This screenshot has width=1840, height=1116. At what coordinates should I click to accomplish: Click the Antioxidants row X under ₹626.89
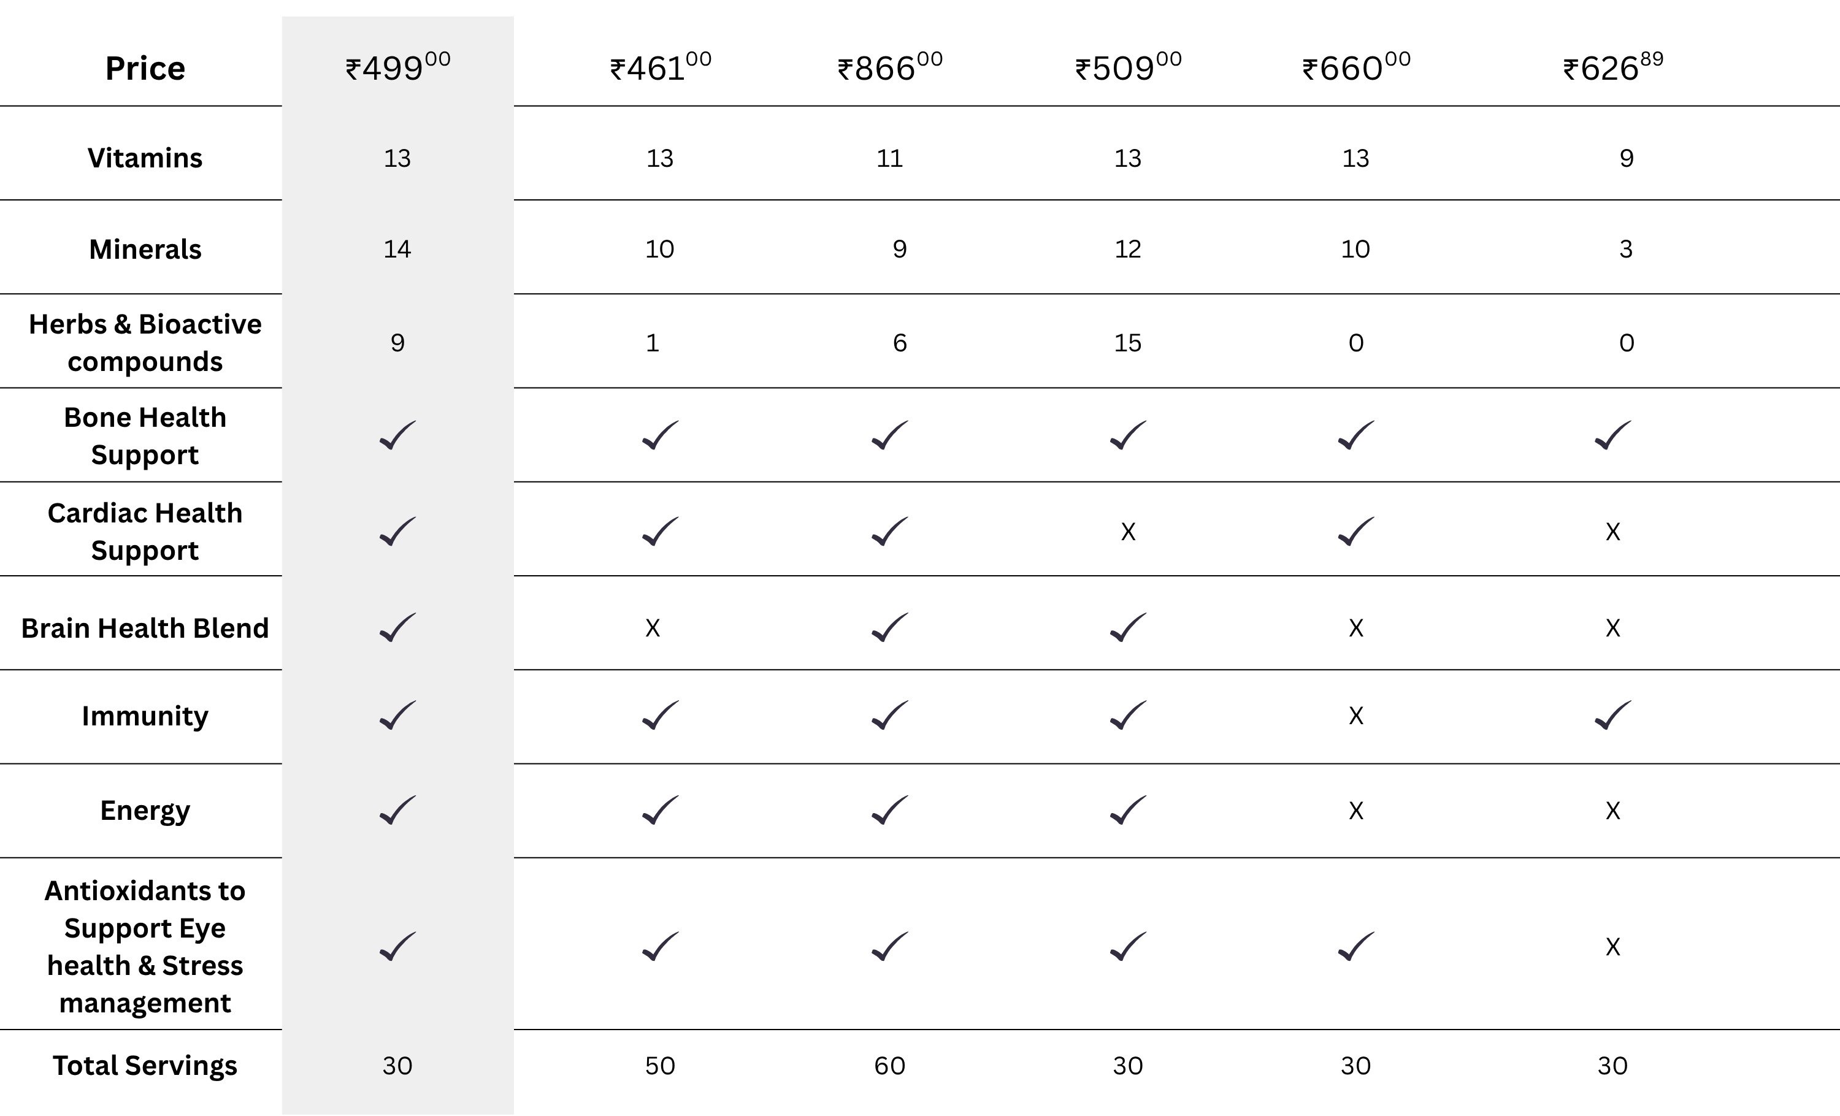1613,947
